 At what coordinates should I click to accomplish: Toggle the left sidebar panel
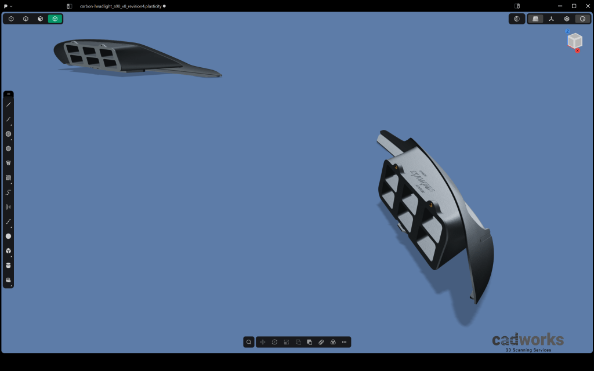click(70, 6)
